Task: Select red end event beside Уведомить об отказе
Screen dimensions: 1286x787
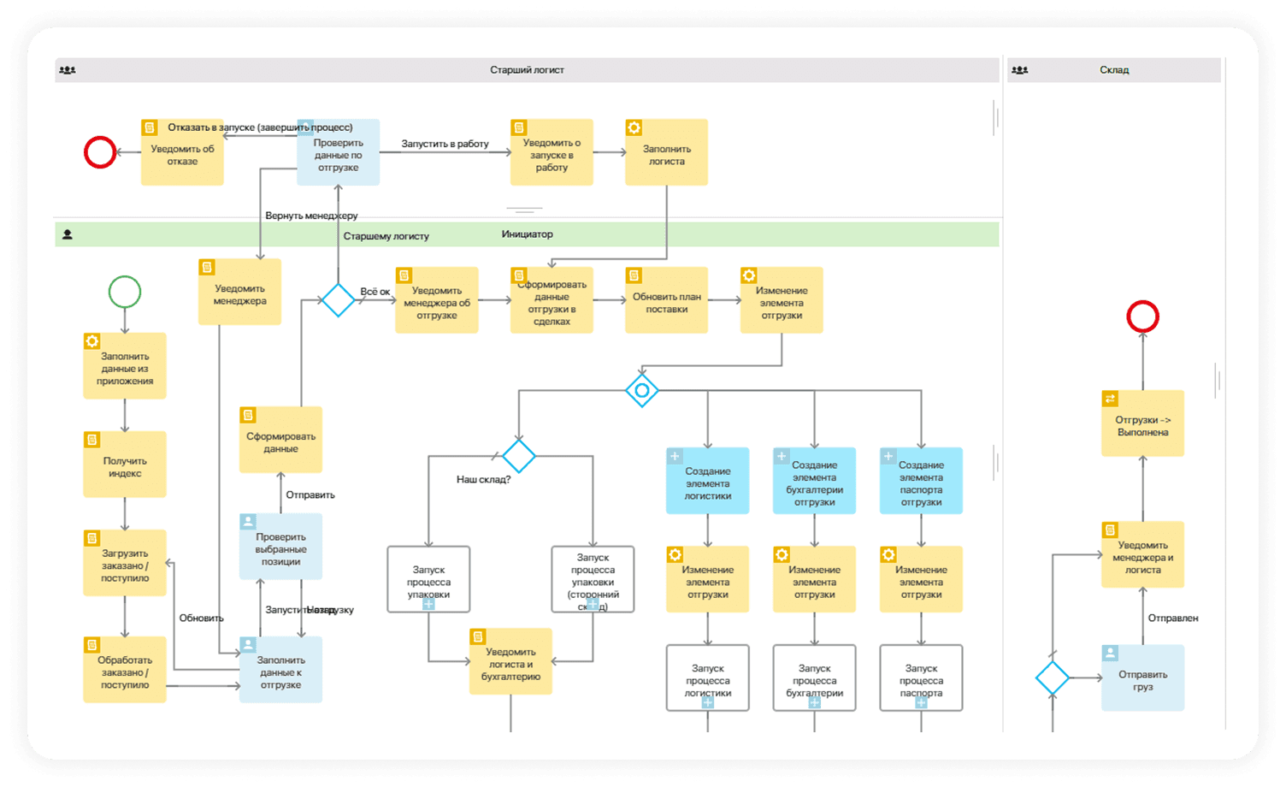Action: pyautogui.click(x=100, y=152)
